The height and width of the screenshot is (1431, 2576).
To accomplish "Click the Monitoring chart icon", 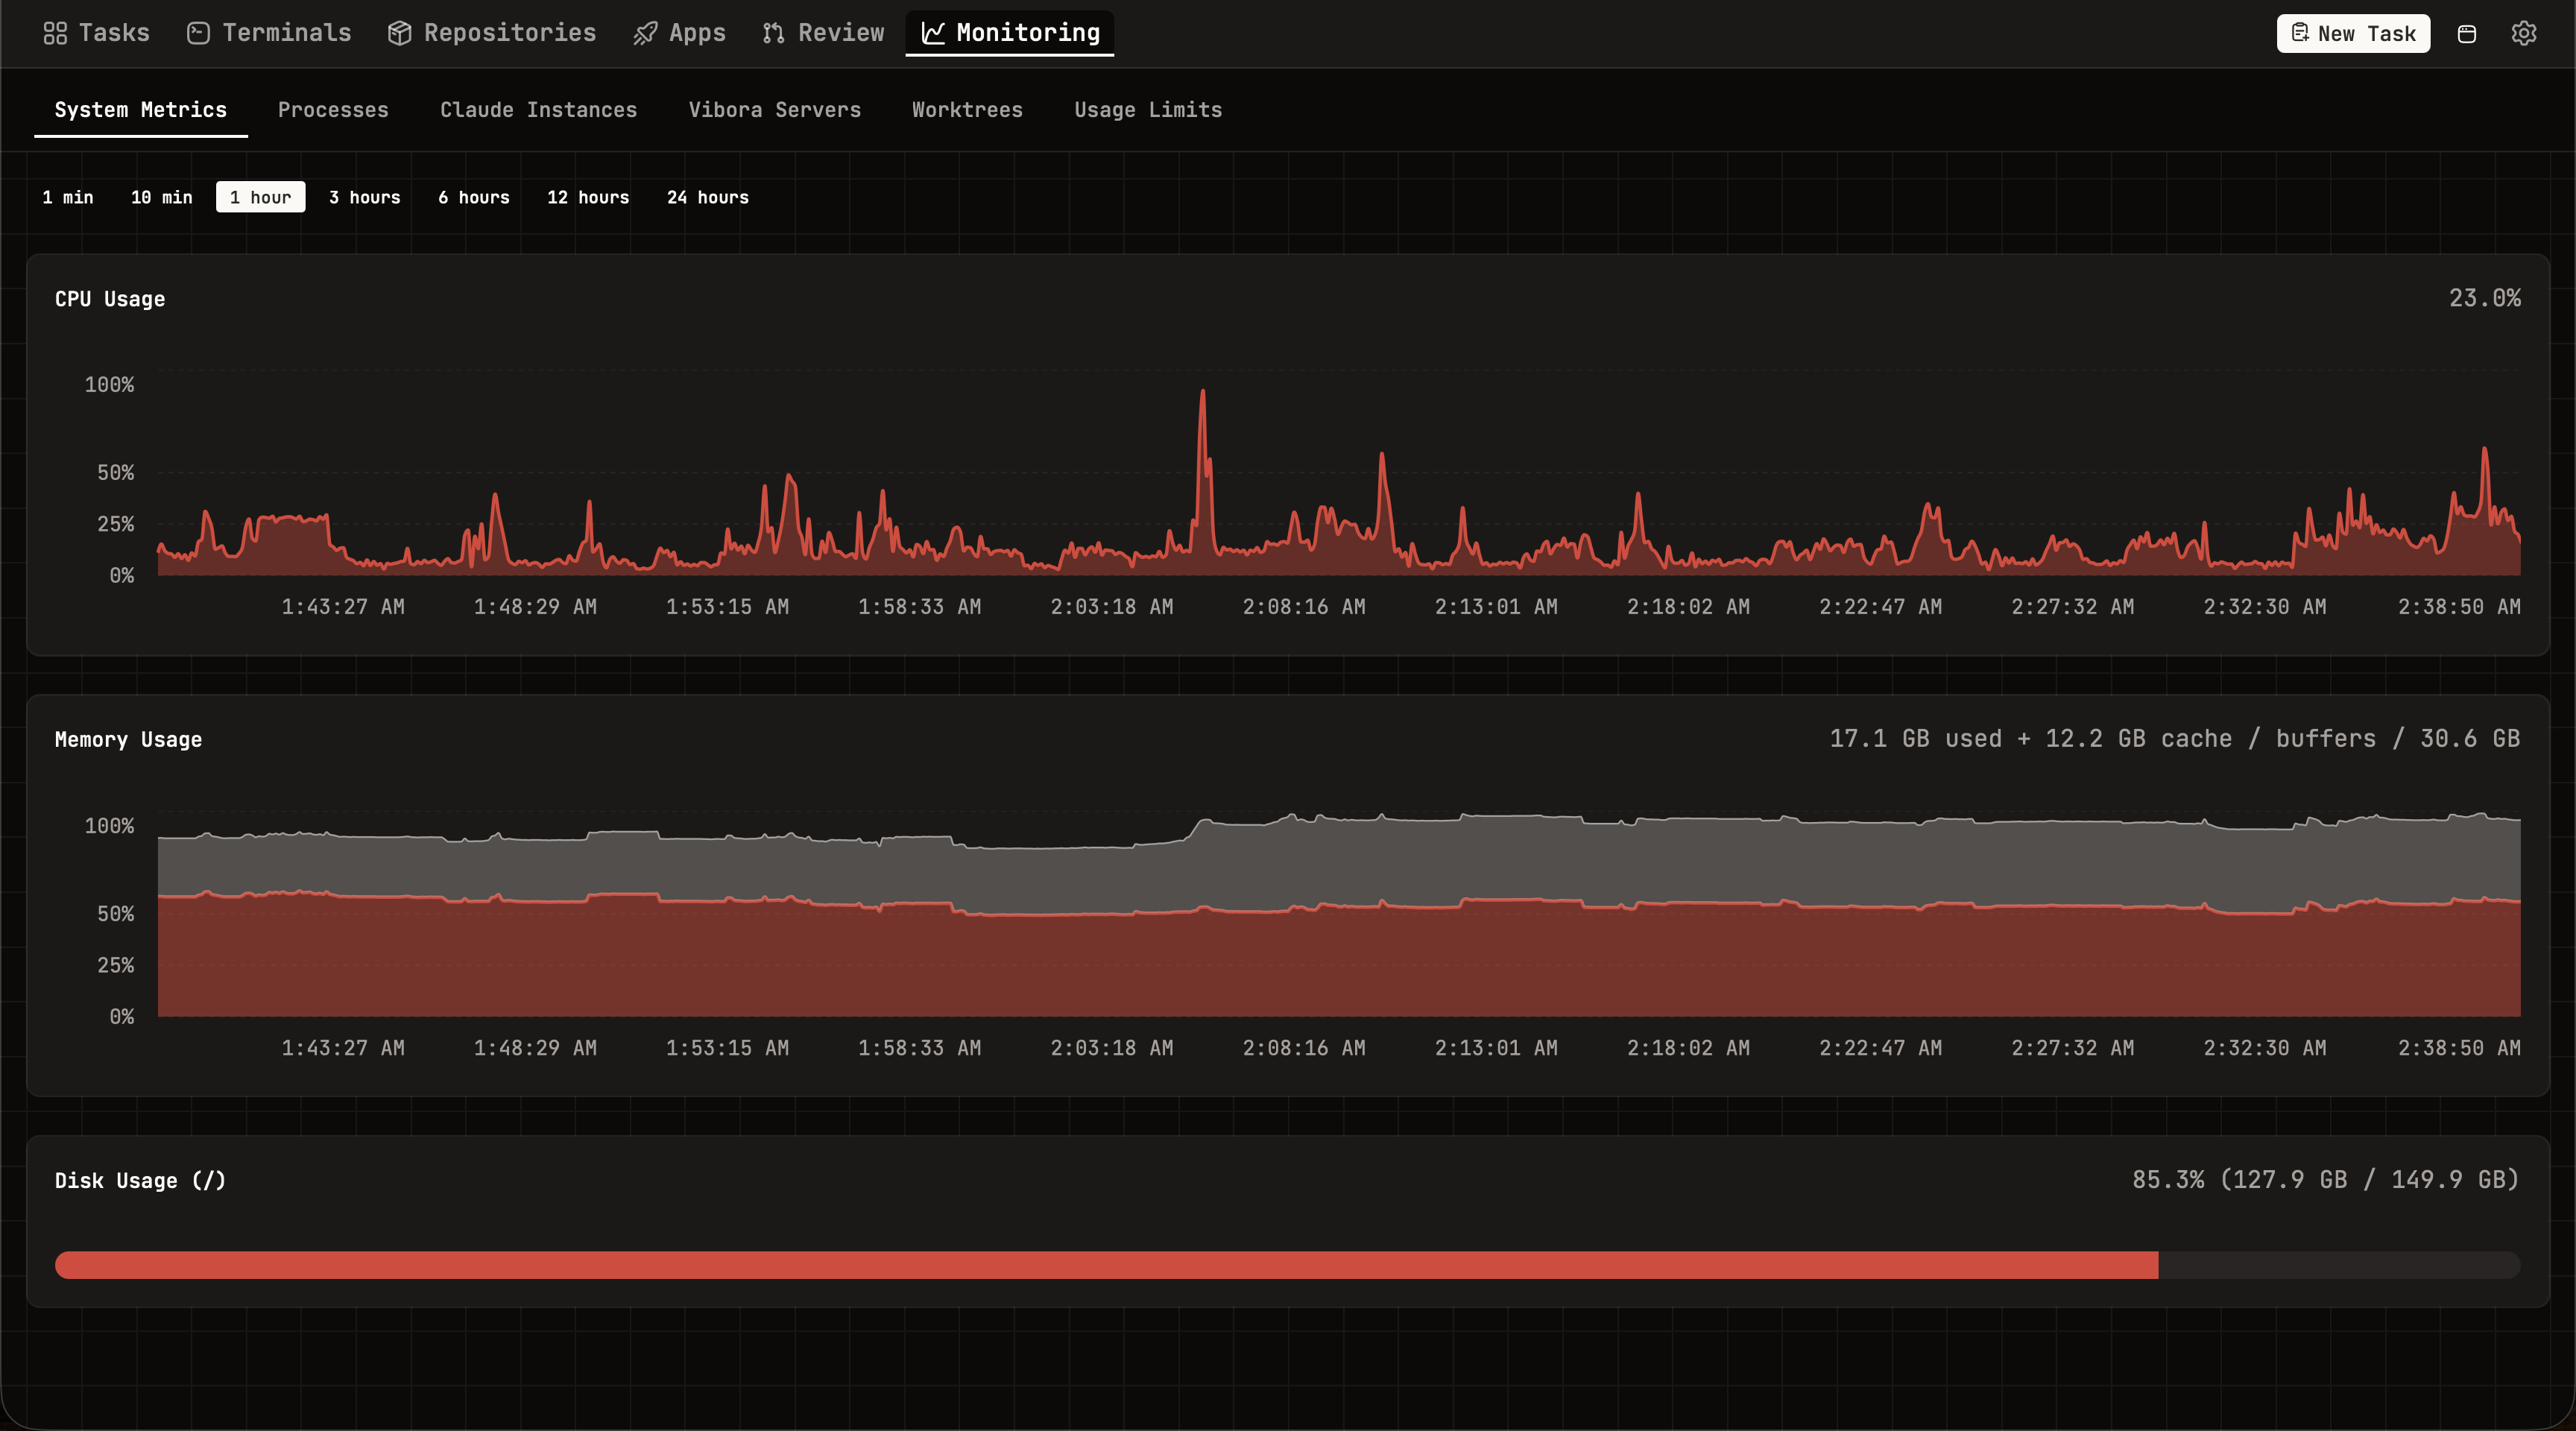I will (933, 33).
